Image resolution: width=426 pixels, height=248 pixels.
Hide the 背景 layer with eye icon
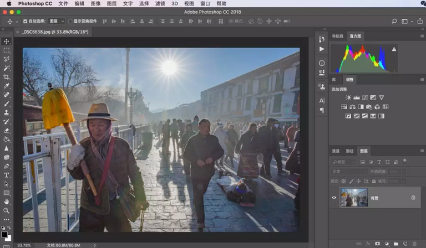[x=334, y=197]
